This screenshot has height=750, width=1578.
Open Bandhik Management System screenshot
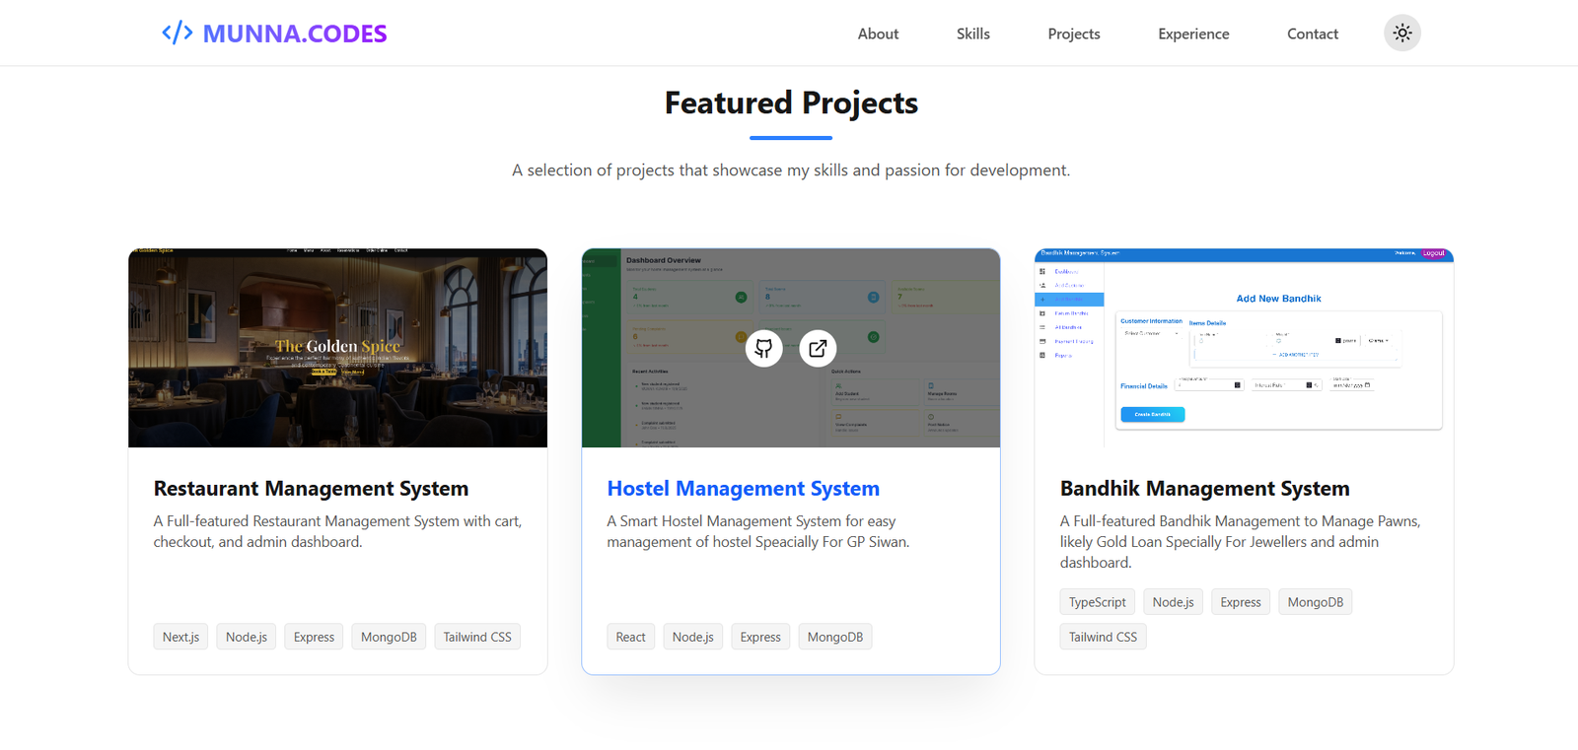click(1244, 348)
